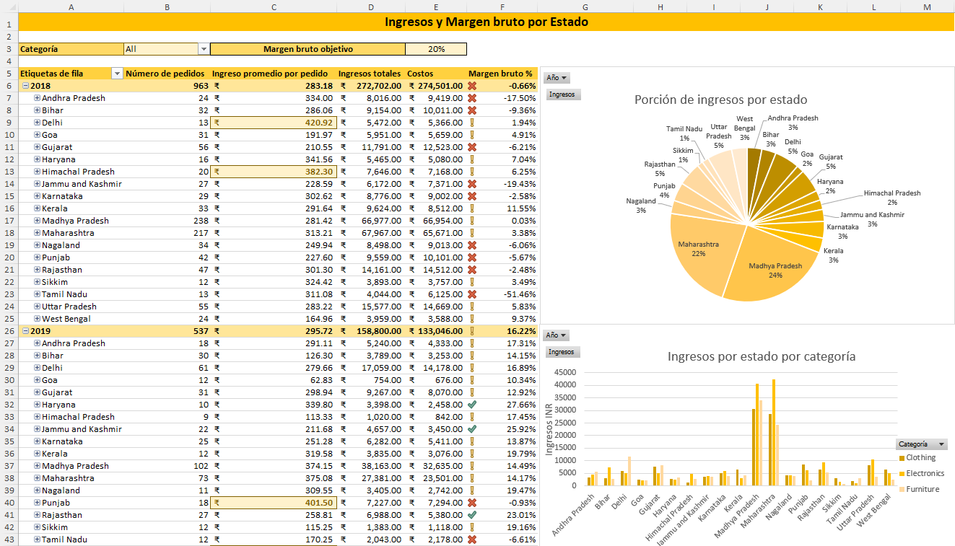Select the bar chart title Ingresos por estado por categoría
This screenshot has width=955, height=546.
(x=762, y=356)
